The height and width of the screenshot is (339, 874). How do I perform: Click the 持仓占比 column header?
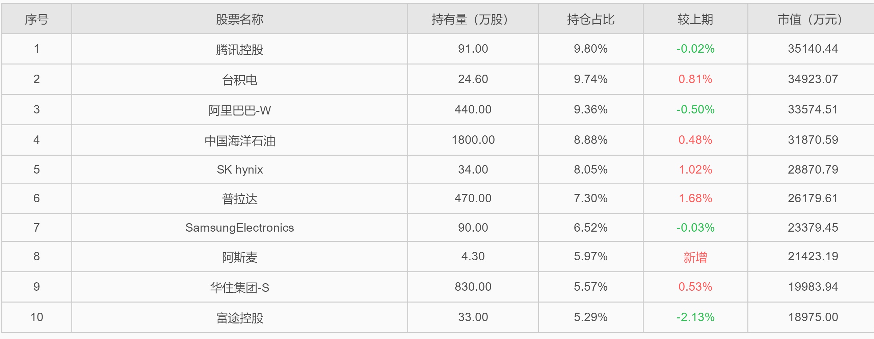[590, 19]
